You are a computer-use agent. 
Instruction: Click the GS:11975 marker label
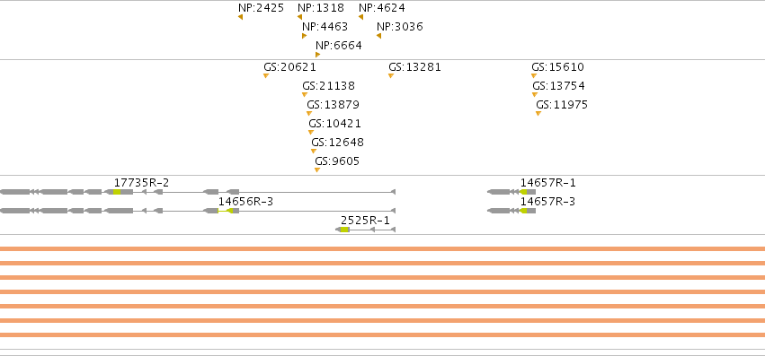point(562,105)
